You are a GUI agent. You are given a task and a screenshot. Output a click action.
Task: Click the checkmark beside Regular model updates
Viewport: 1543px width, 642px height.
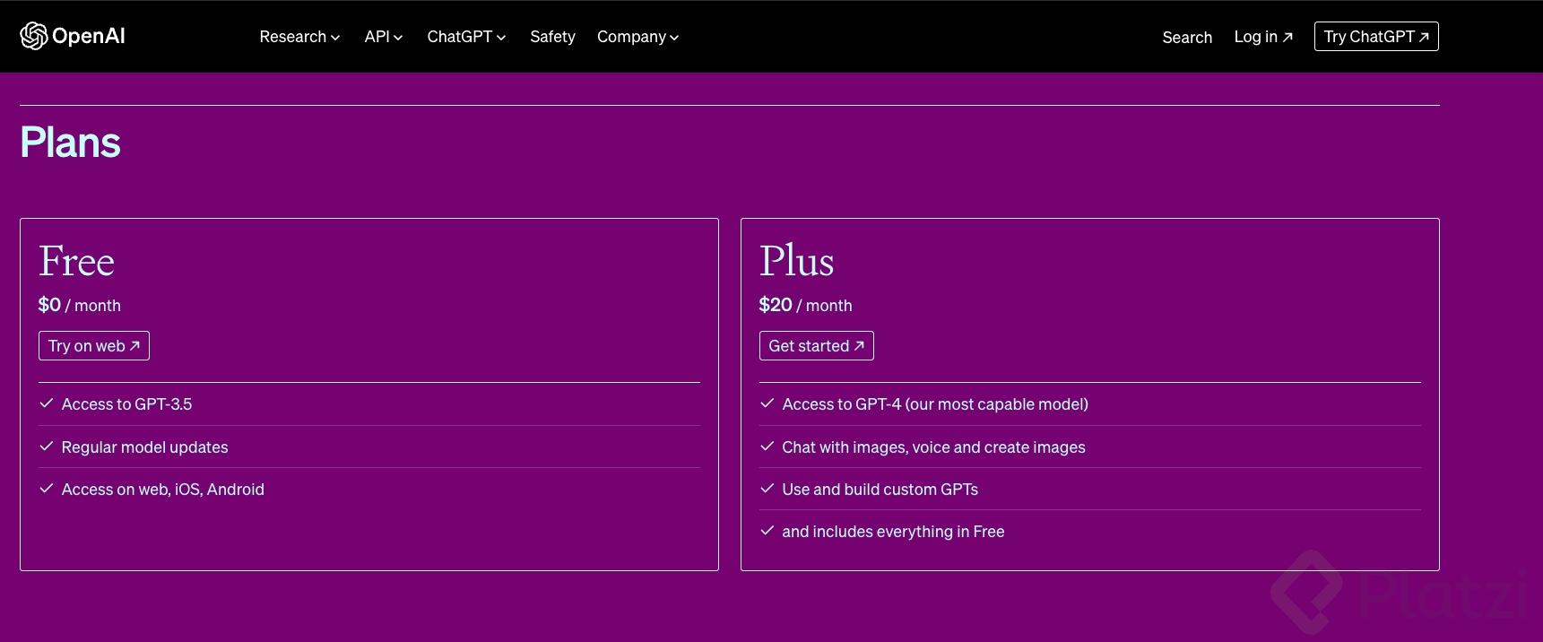click(x=47, y=447)
